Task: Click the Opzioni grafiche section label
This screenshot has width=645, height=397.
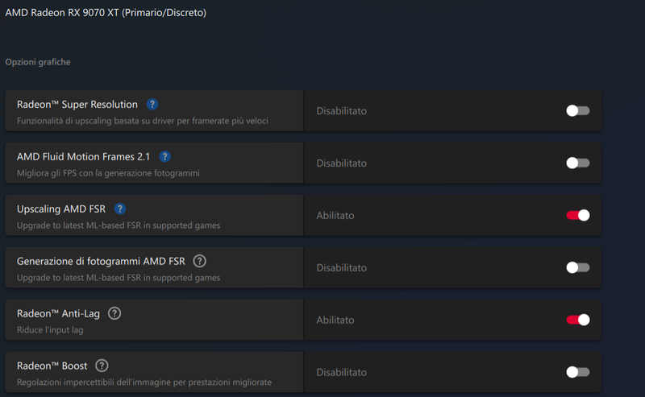Action: tap(38, 62)
